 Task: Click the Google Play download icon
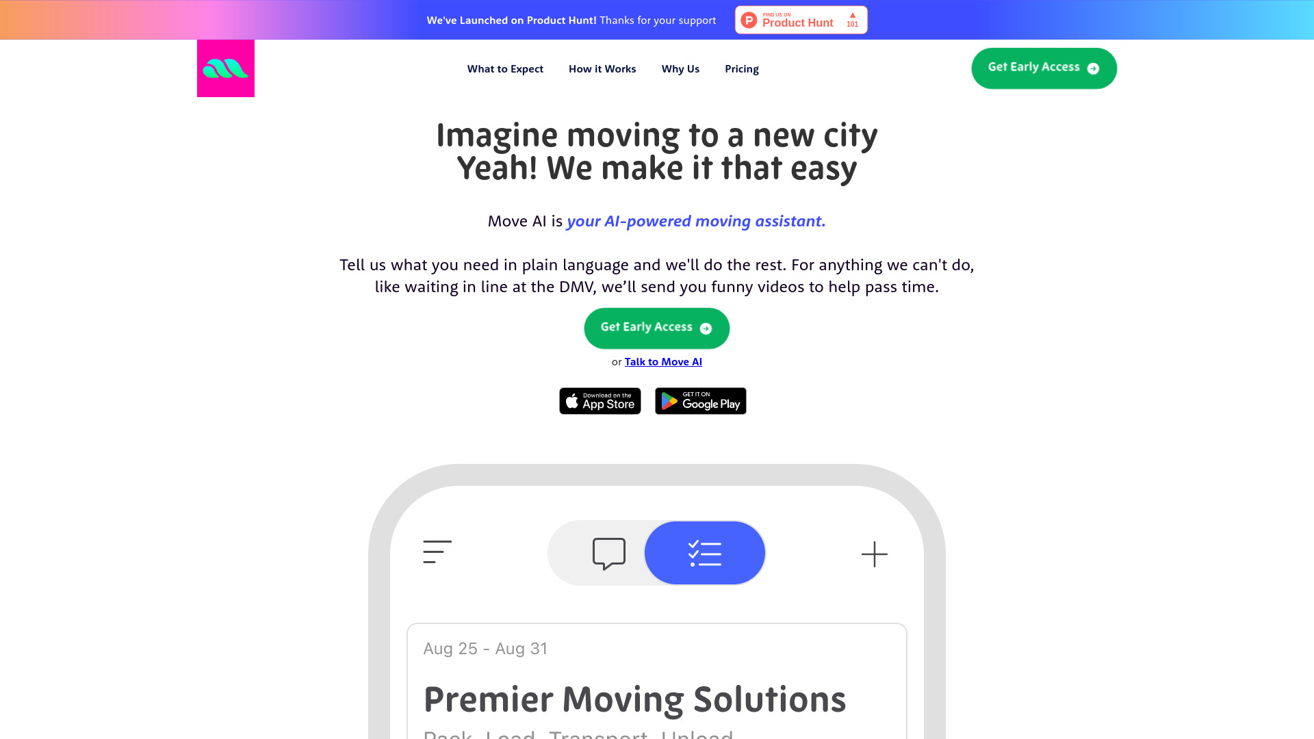point(700,400)
